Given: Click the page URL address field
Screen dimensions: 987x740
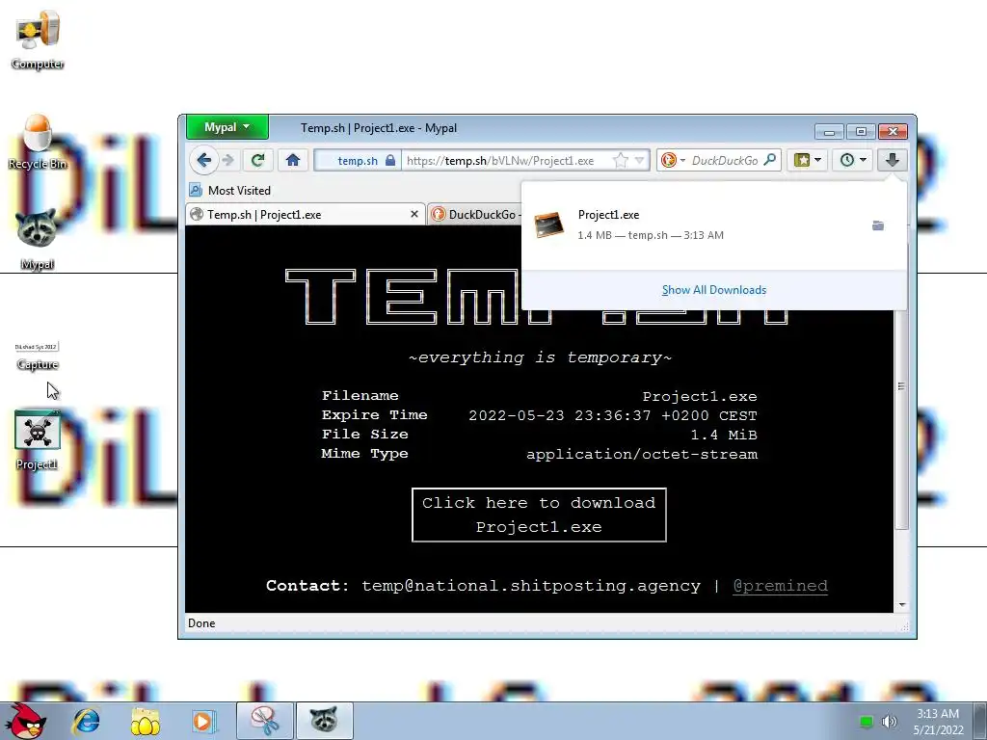Looking at the screenshot, I should coord(506,161).
